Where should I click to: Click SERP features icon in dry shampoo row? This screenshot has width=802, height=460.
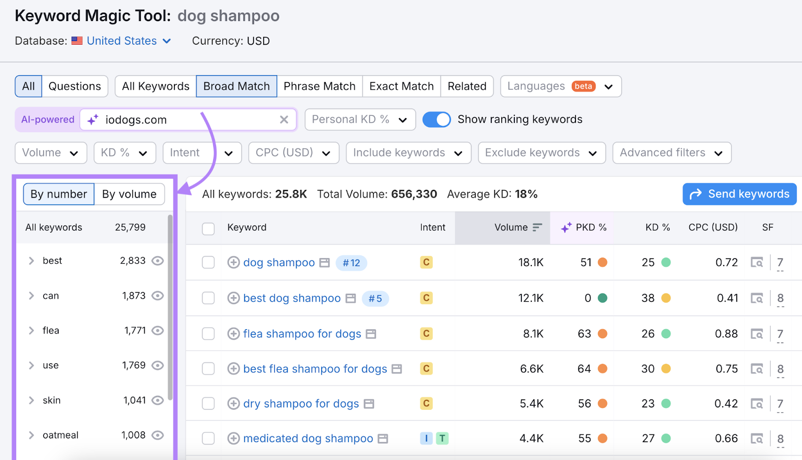click(756, 404)
